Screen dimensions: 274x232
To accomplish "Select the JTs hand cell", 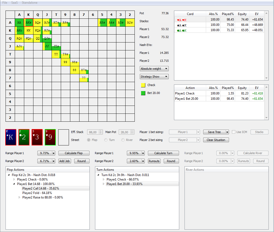I will point(56,46).
